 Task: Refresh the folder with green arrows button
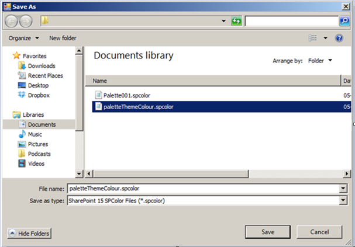tap(236, 21)
